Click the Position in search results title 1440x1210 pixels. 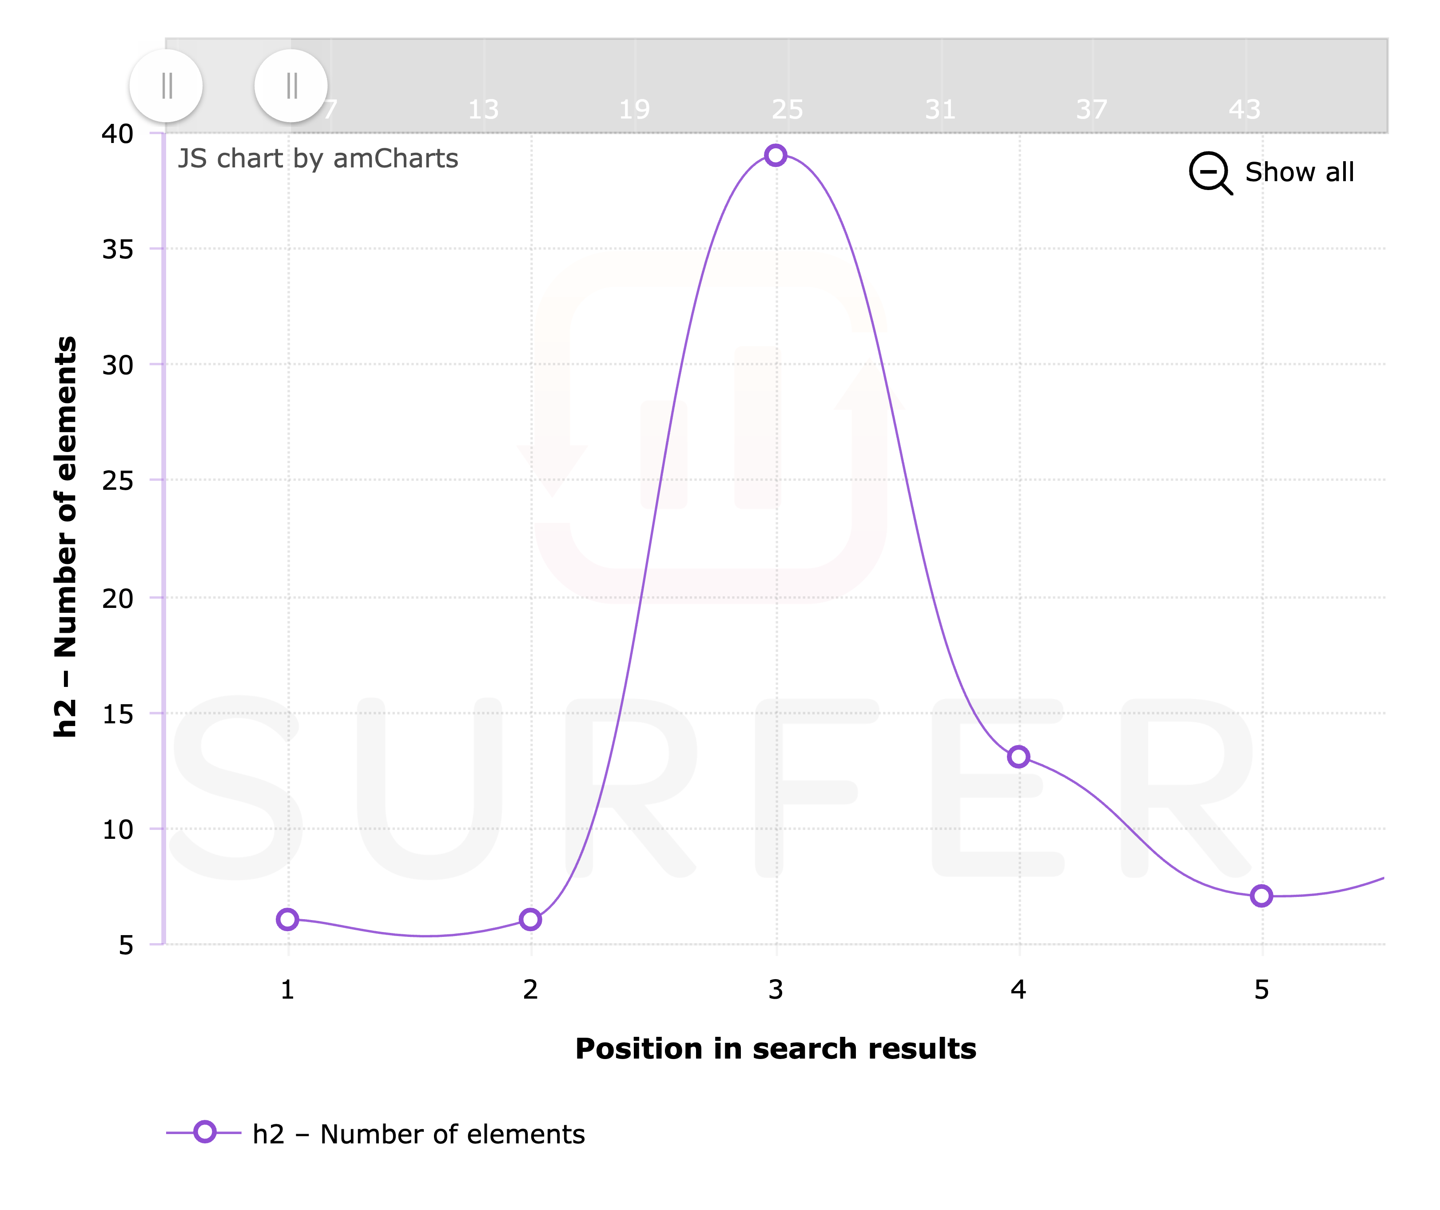click(x=776, y=1049)
